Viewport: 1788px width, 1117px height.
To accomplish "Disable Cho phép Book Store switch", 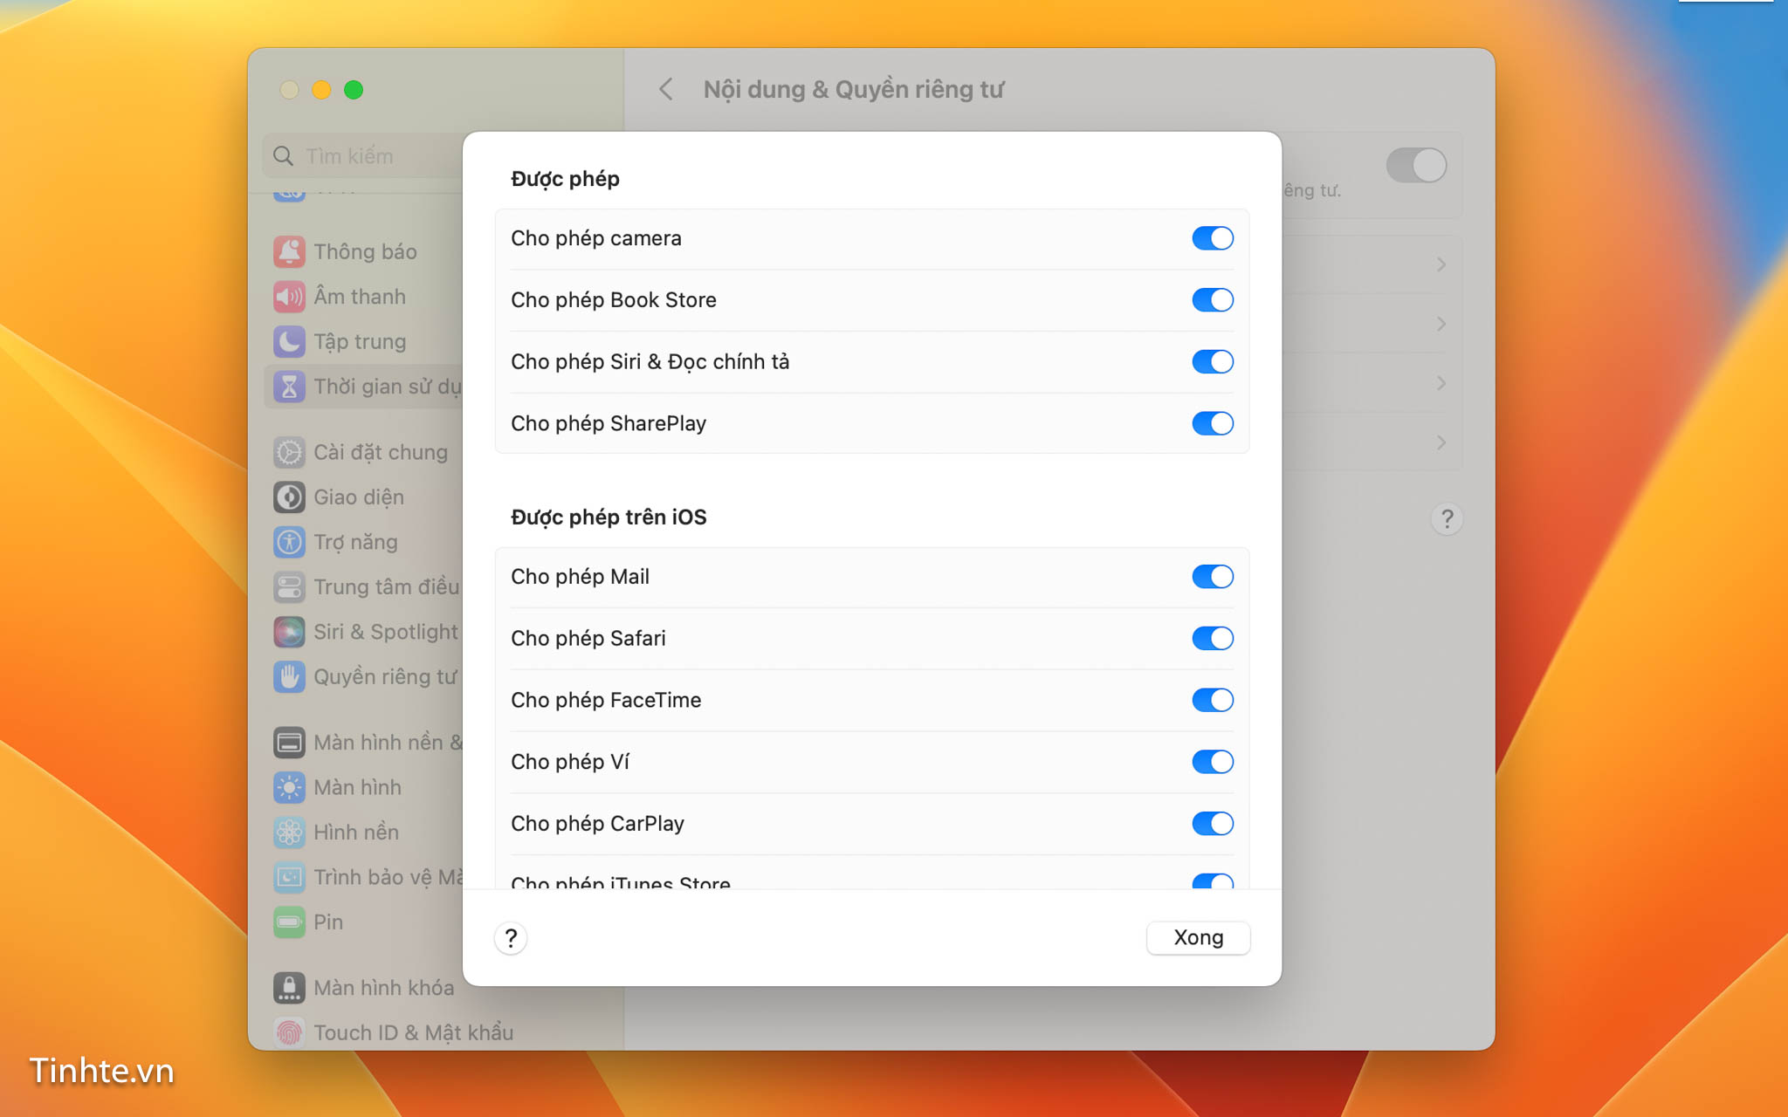I will tap(1213, 300).
